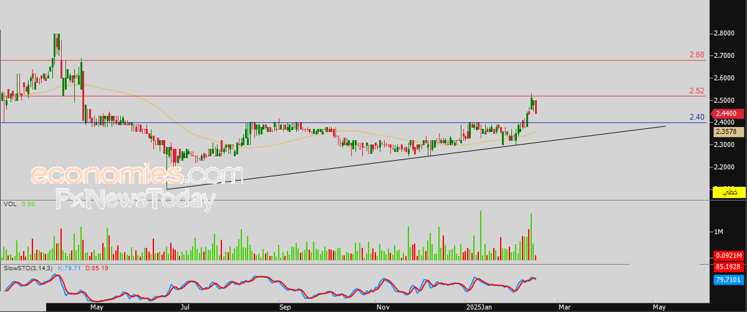Select the blue 2.40 horizontal line
This screenshot has width=747, height=312.
tap(352, 123)
